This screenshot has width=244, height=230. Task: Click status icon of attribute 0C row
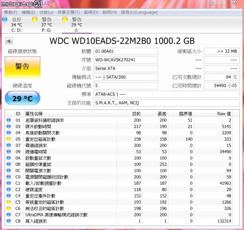coord(9,171)
